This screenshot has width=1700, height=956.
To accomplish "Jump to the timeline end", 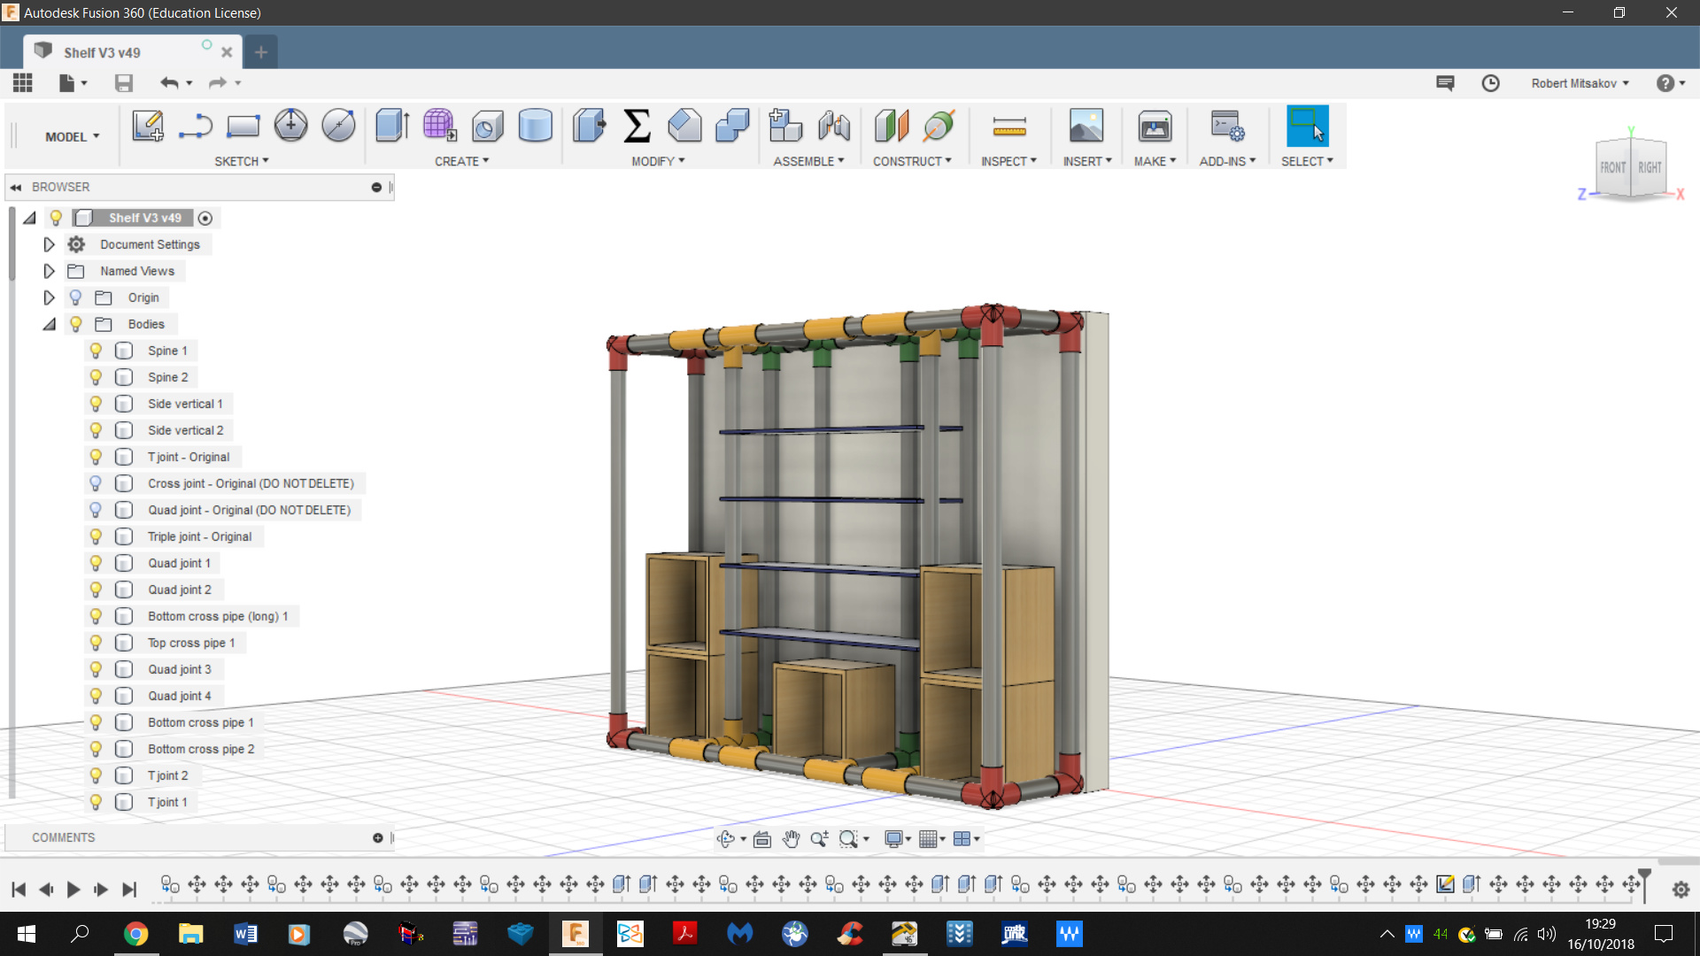I will coord(129,890).
